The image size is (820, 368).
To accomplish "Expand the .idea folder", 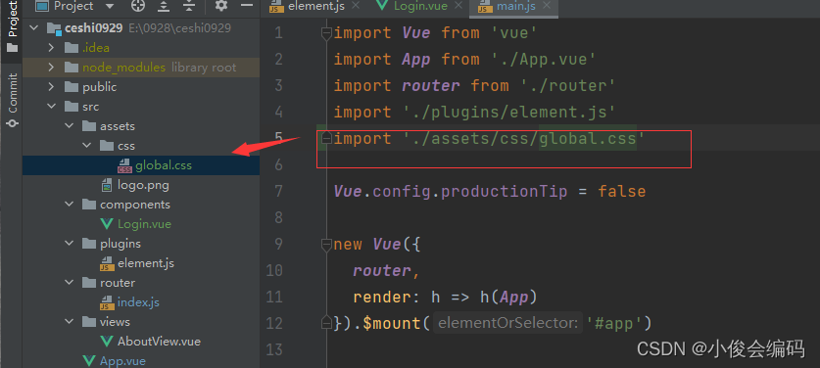I will click(x=51, y=48).
